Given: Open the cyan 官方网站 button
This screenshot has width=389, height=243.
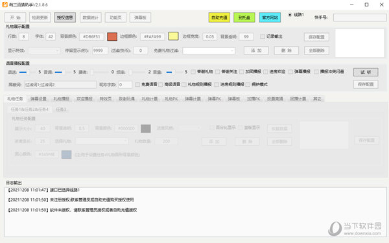Looking at the screenshot, I should point(270,17).
